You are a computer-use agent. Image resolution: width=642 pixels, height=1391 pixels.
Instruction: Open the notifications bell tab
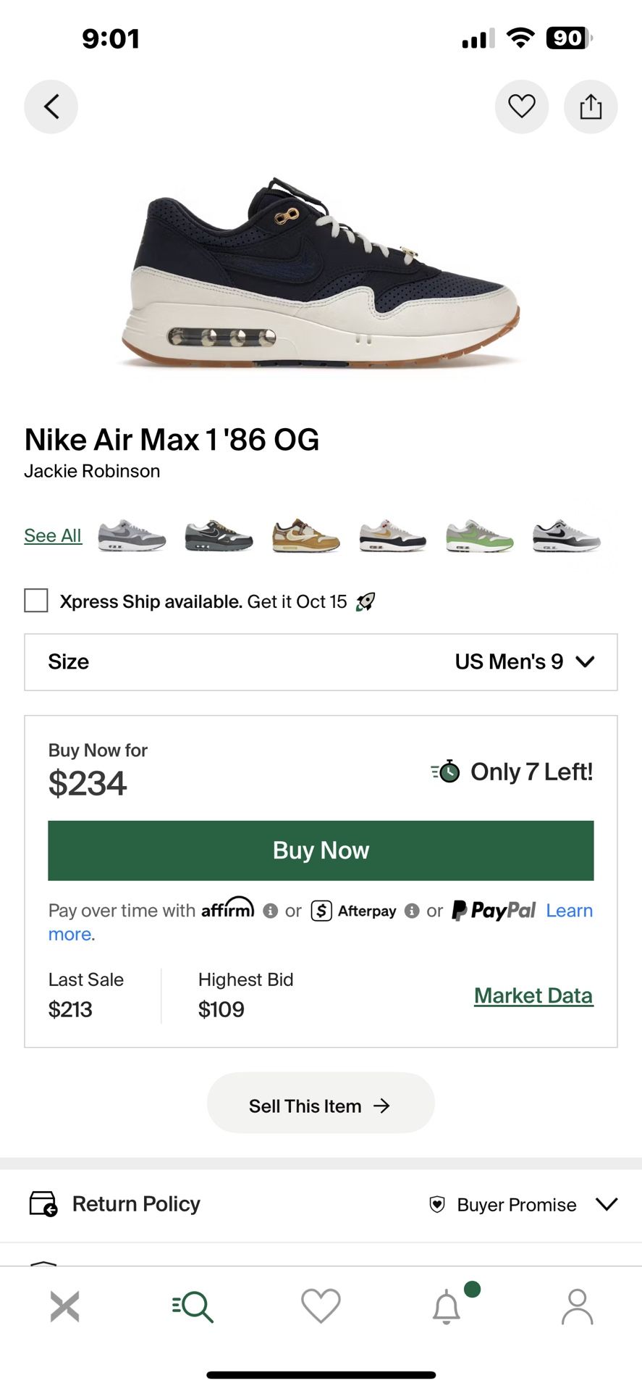coord(447,1306)
